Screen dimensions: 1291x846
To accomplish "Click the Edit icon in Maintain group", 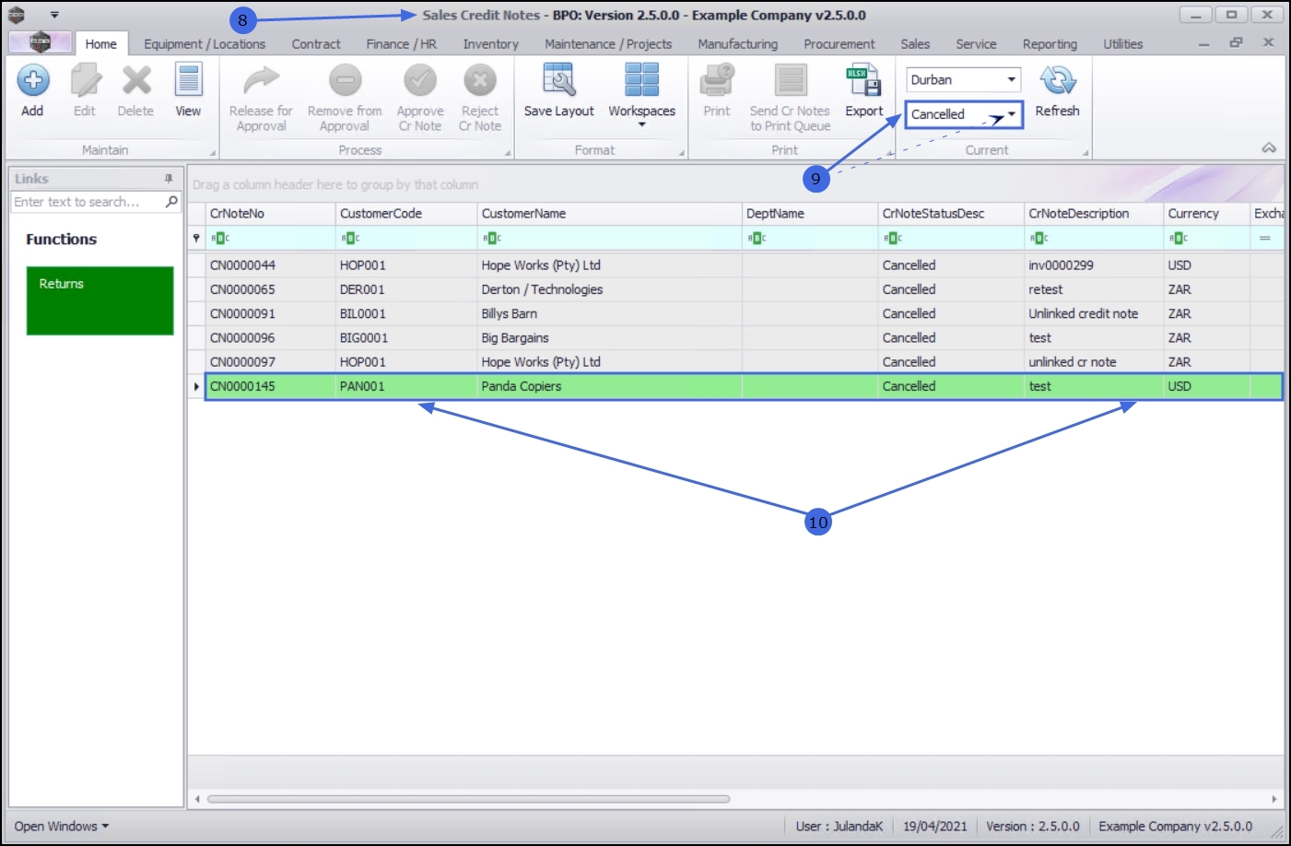I will coord(85,81).
